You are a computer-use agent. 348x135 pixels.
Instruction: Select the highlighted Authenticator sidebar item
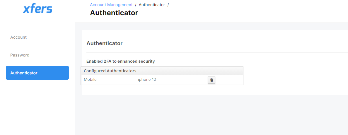pos(37,73)
